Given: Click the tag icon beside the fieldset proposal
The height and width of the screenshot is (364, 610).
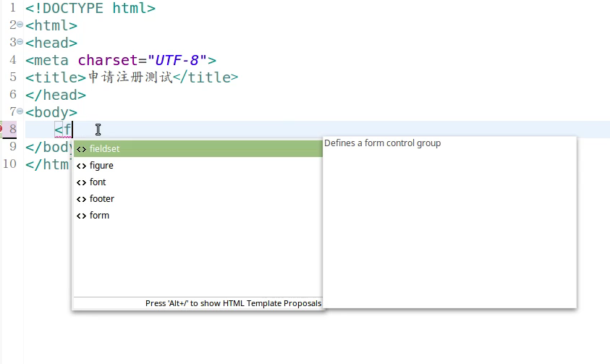Looking at the screenshot, I should tap(81, 149).
